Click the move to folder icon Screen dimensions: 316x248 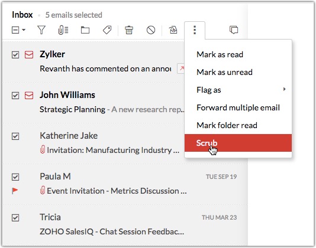tap(85, 30)
